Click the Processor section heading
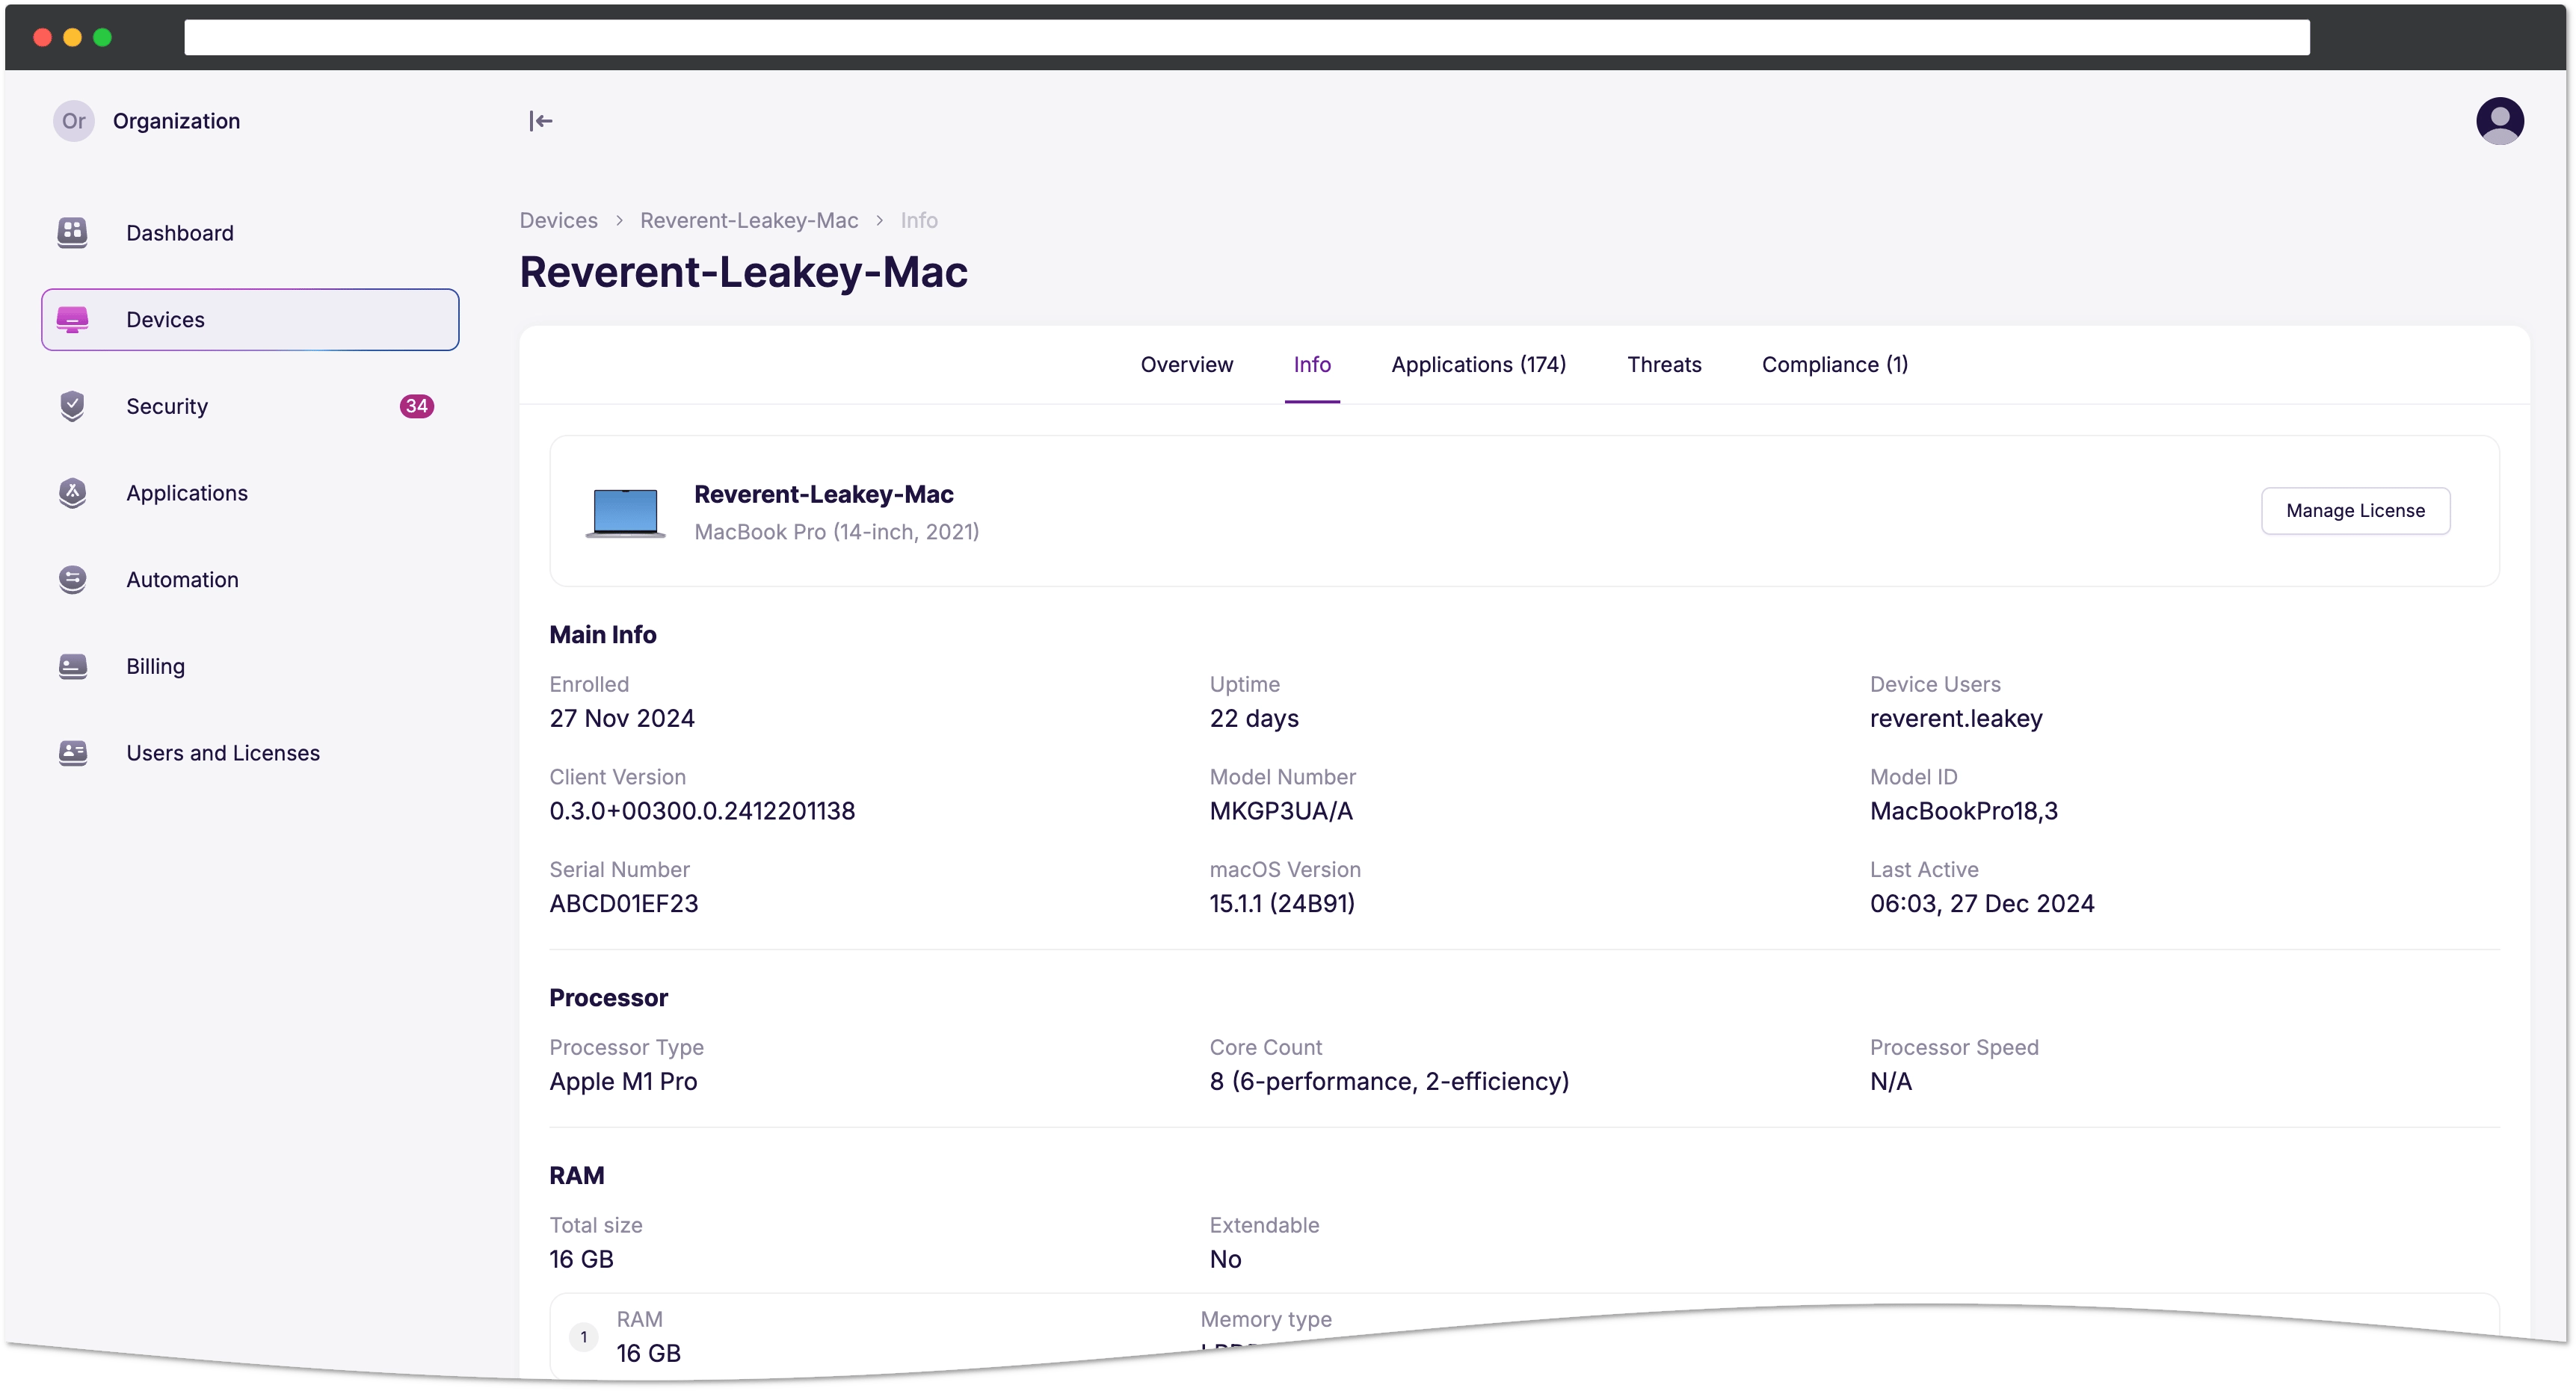This screenshot has width=2576, height=1391. (608, 997)
